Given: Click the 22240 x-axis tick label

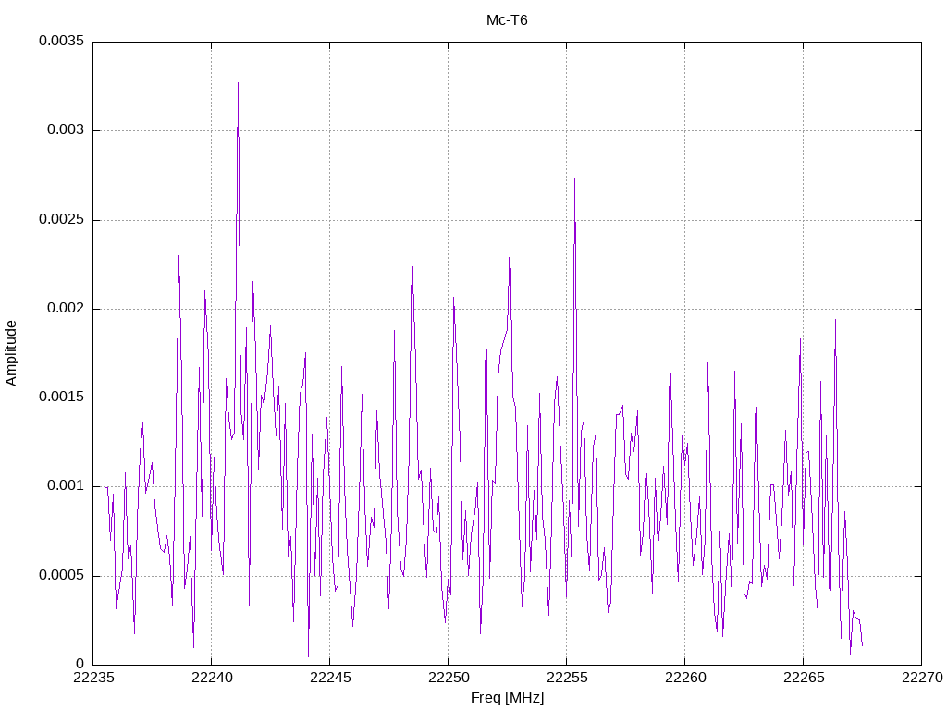Looking at the screenshot, I should pyautogui.click(x=212, y=678).
